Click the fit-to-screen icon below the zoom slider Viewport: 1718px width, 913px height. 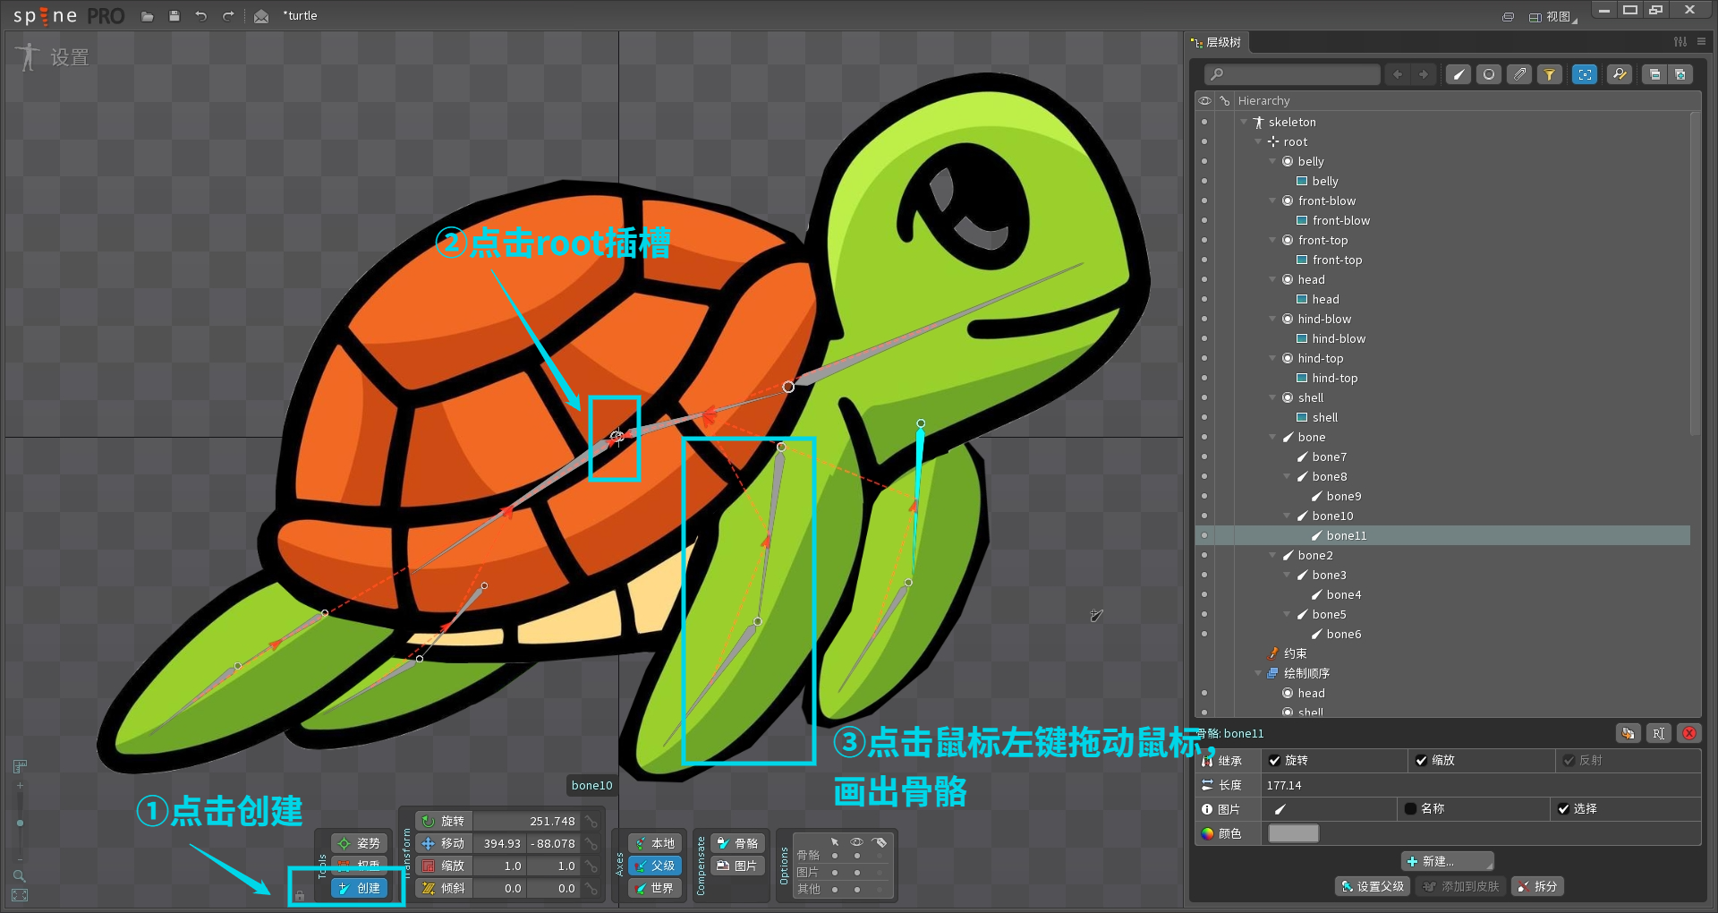coord(20,895)
